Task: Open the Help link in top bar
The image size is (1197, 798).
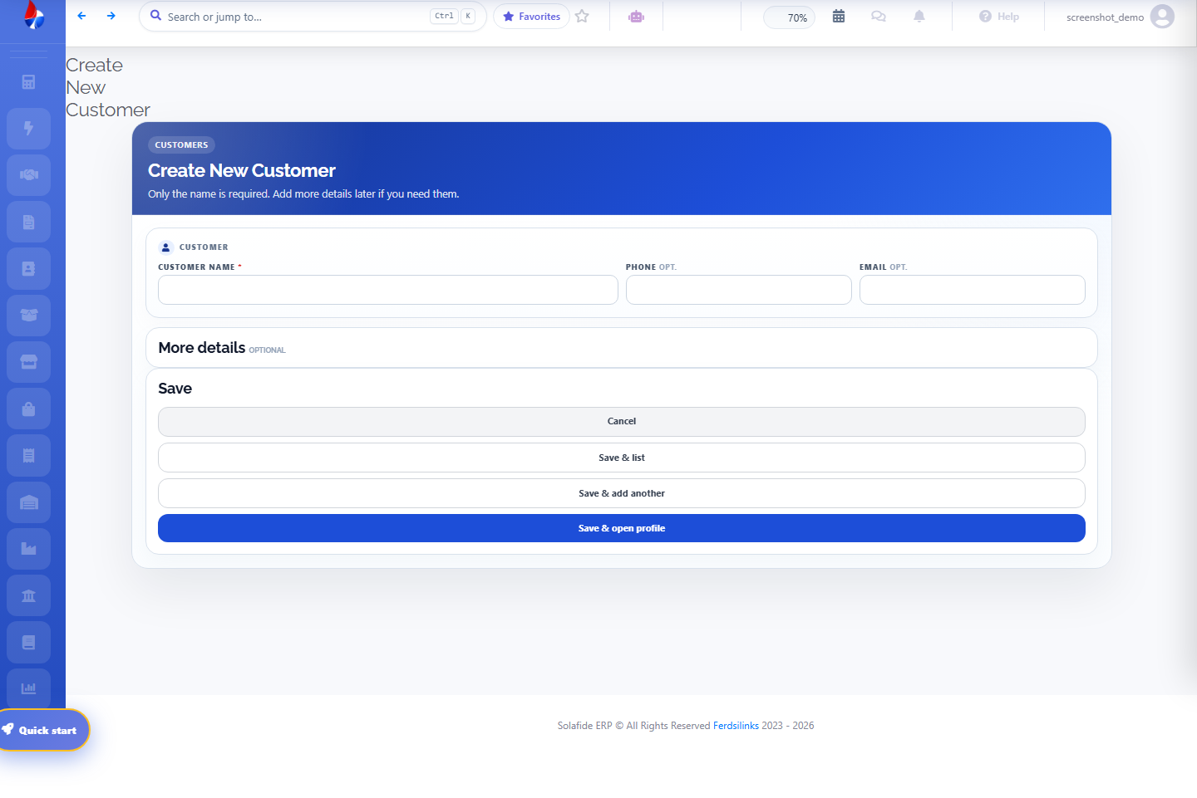Action: (x=999, y=17)
